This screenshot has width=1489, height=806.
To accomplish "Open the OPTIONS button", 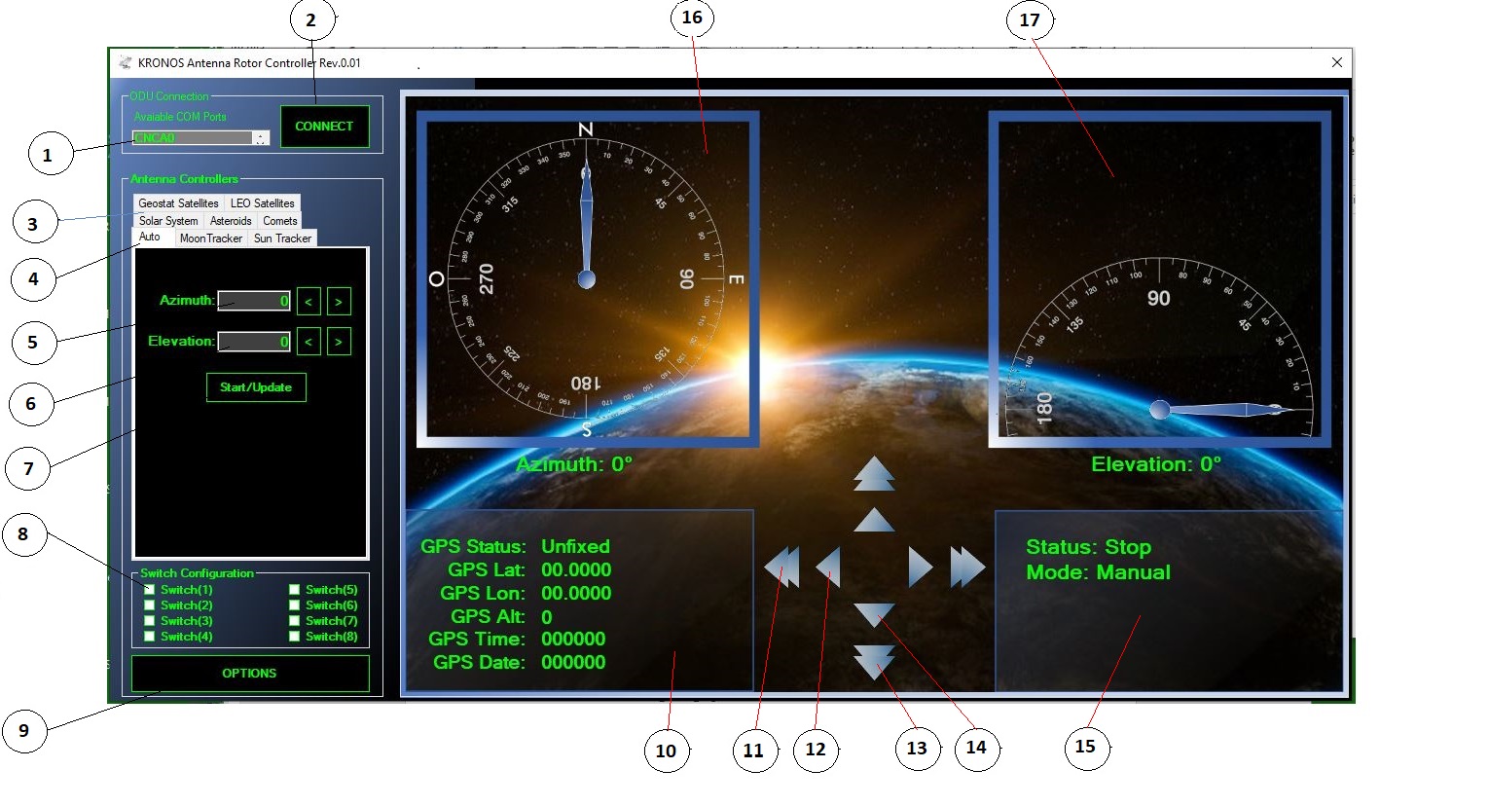I will (250, 674).
